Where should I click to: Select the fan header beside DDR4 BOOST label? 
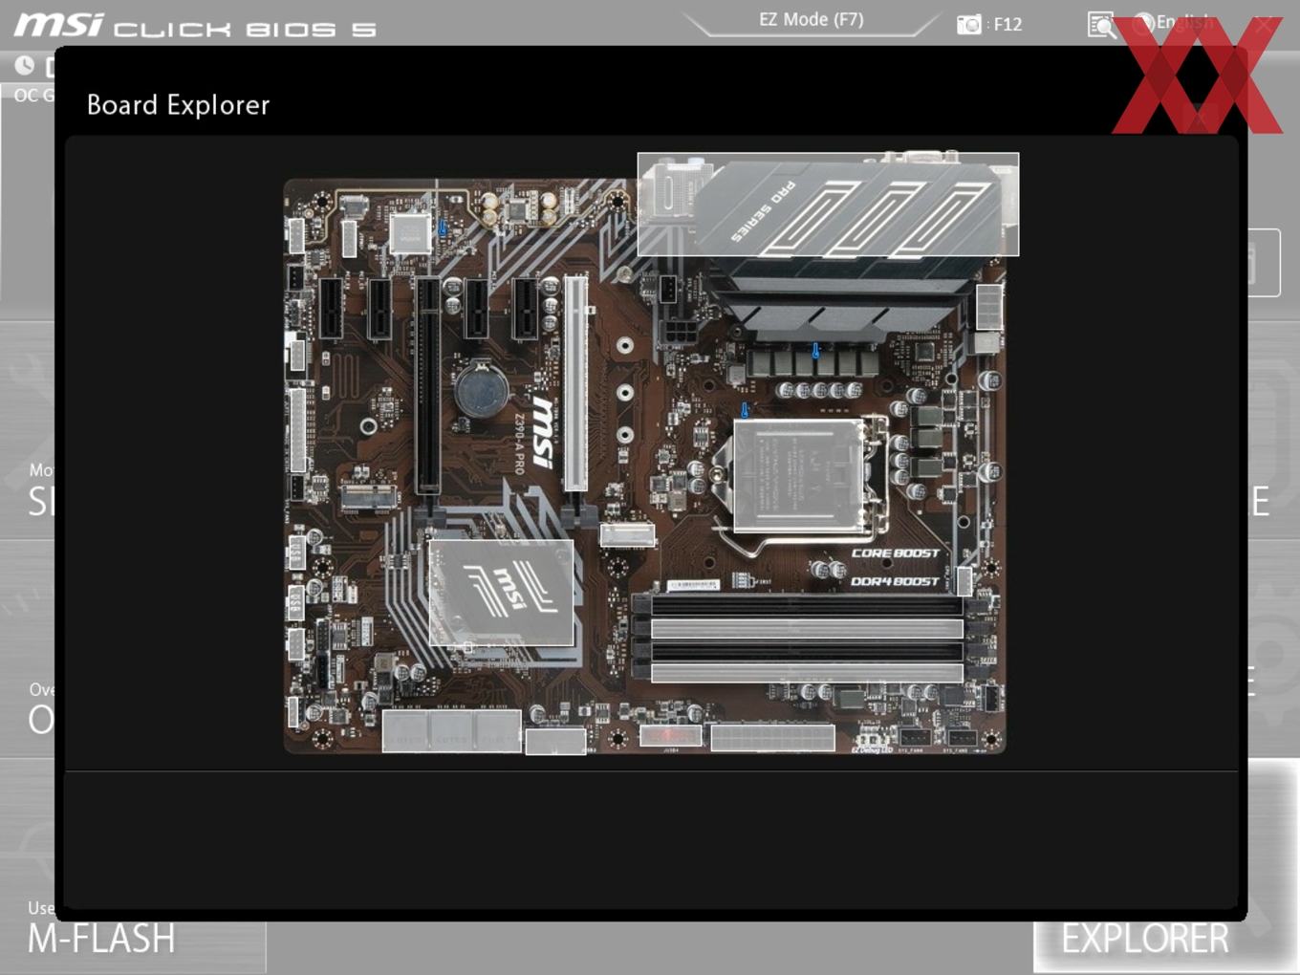click(964, 580)
